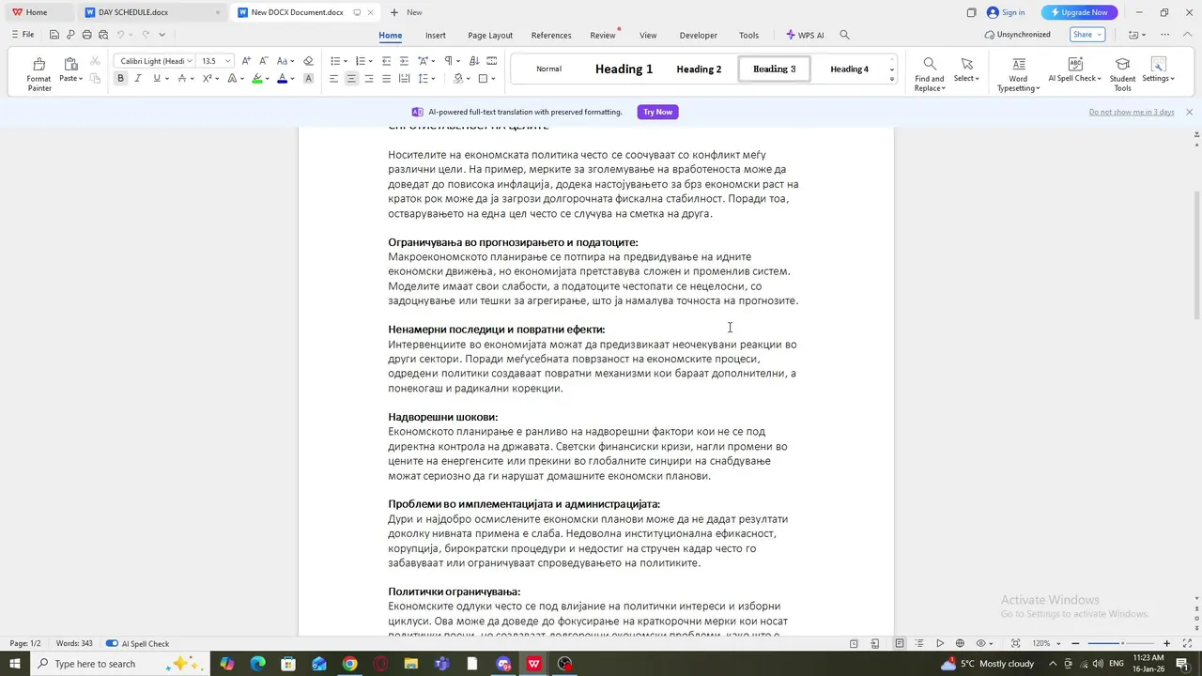Toggle justify alignment
This screenshot has height=676, width=1202.
(386, 79)
